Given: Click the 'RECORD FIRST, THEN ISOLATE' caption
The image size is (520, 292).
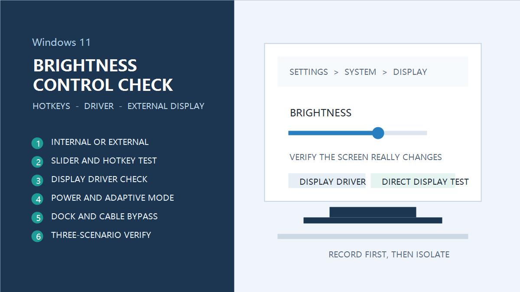Looking at the screenshot, I should (x=389, y=254).
